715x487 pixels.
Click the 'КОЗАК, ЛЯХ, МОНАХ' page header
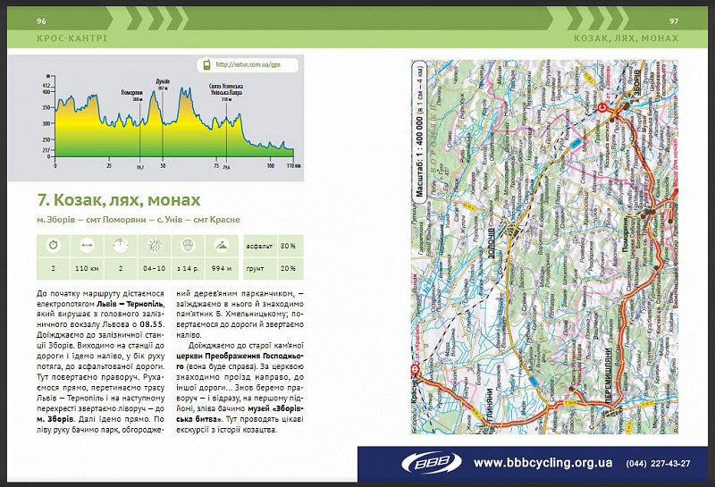(627, 38)
